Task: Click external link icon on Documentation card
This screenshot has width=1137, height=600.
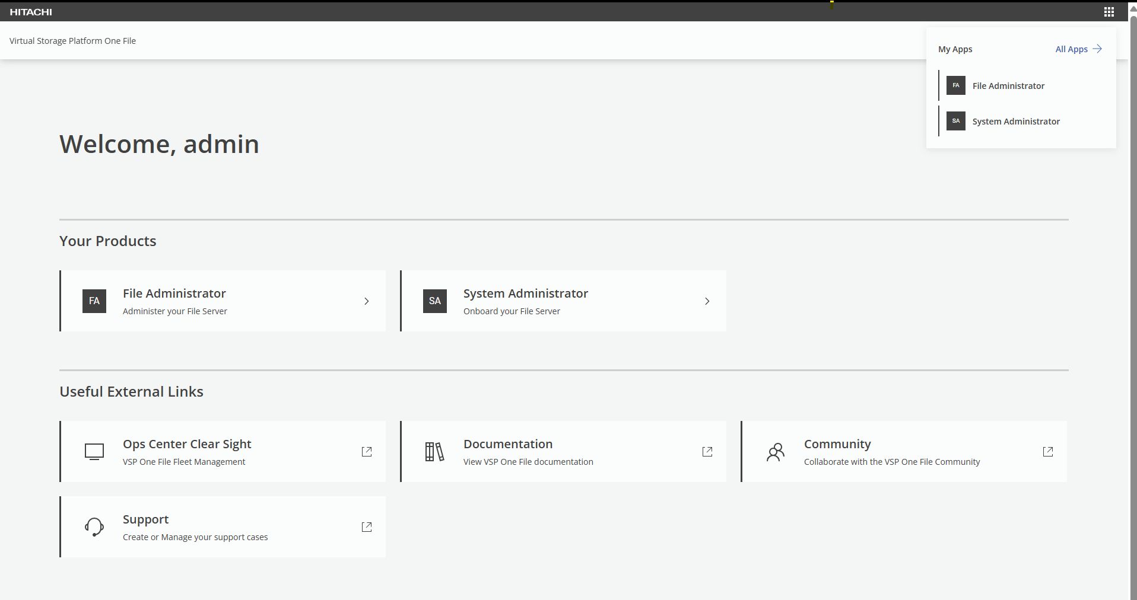Action: (x=707, y=452)
